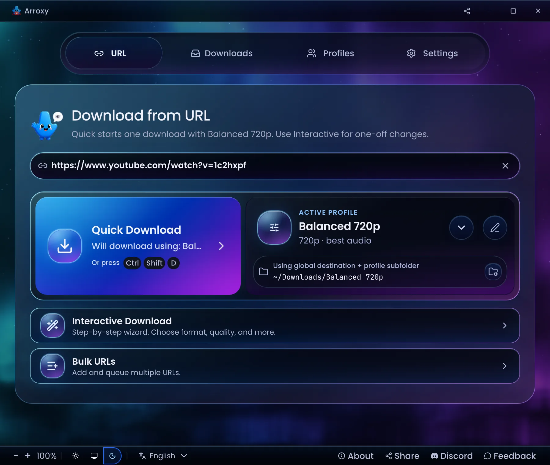Open the Downloads tab
The height and width of the screenshot is (465, 550).
[x=222, y=53]
